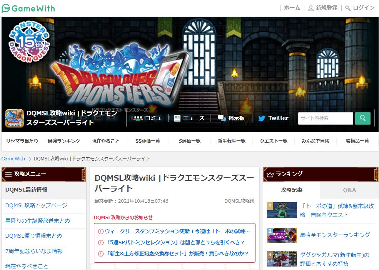Open the クエスト一覧 menu item
This screenshot has height=270, width=379.
273,141
